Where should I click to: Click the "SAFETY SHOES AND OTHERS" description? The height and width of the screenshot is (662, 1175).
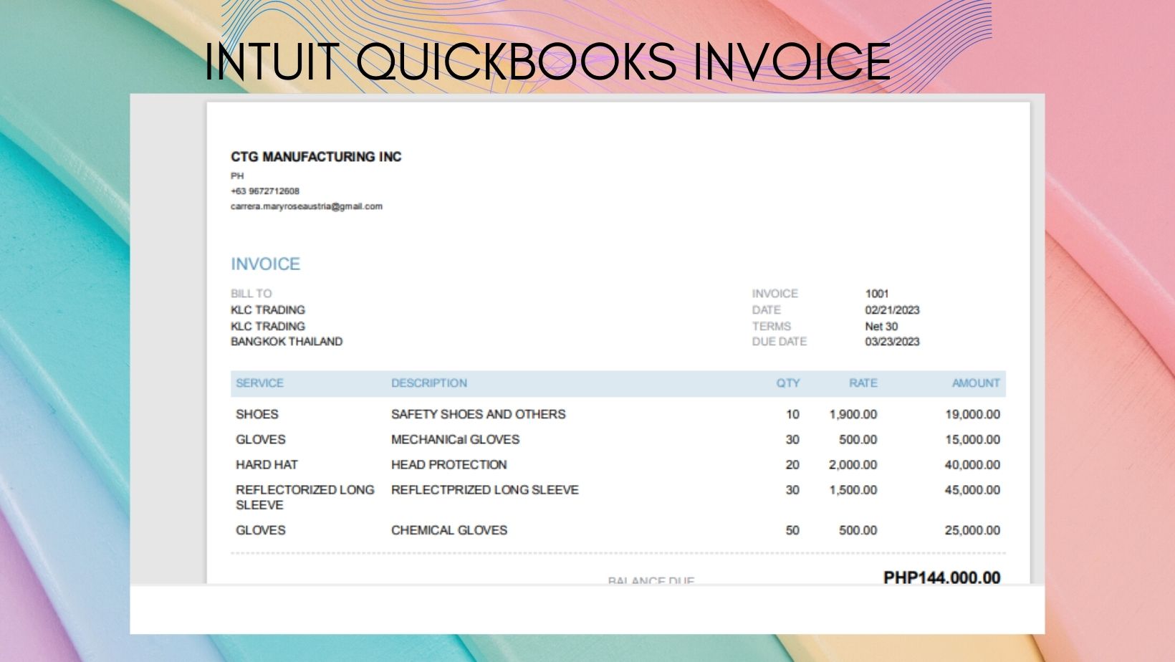479,414
